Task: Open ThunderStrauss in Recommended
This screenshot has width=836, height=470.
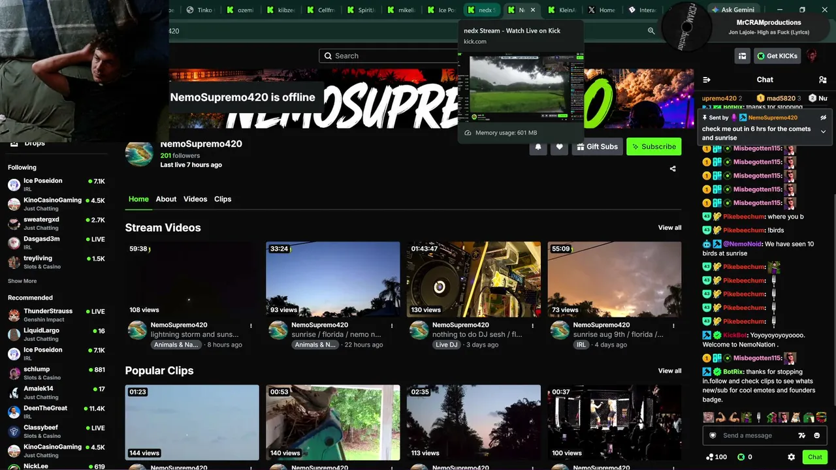Action: click(56, 315)
